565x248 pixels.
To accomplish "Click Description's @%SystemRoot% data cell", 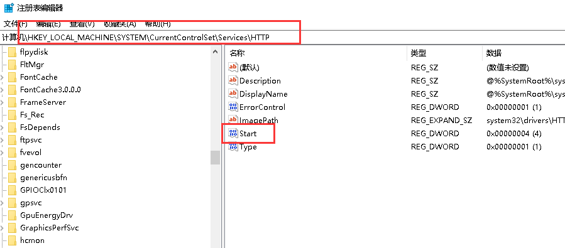I will [x=525, y=80].
